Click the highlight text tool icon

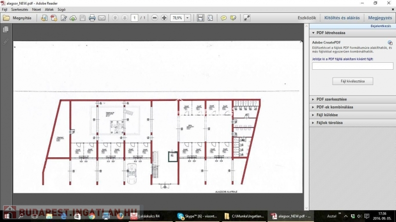point(233,18)
